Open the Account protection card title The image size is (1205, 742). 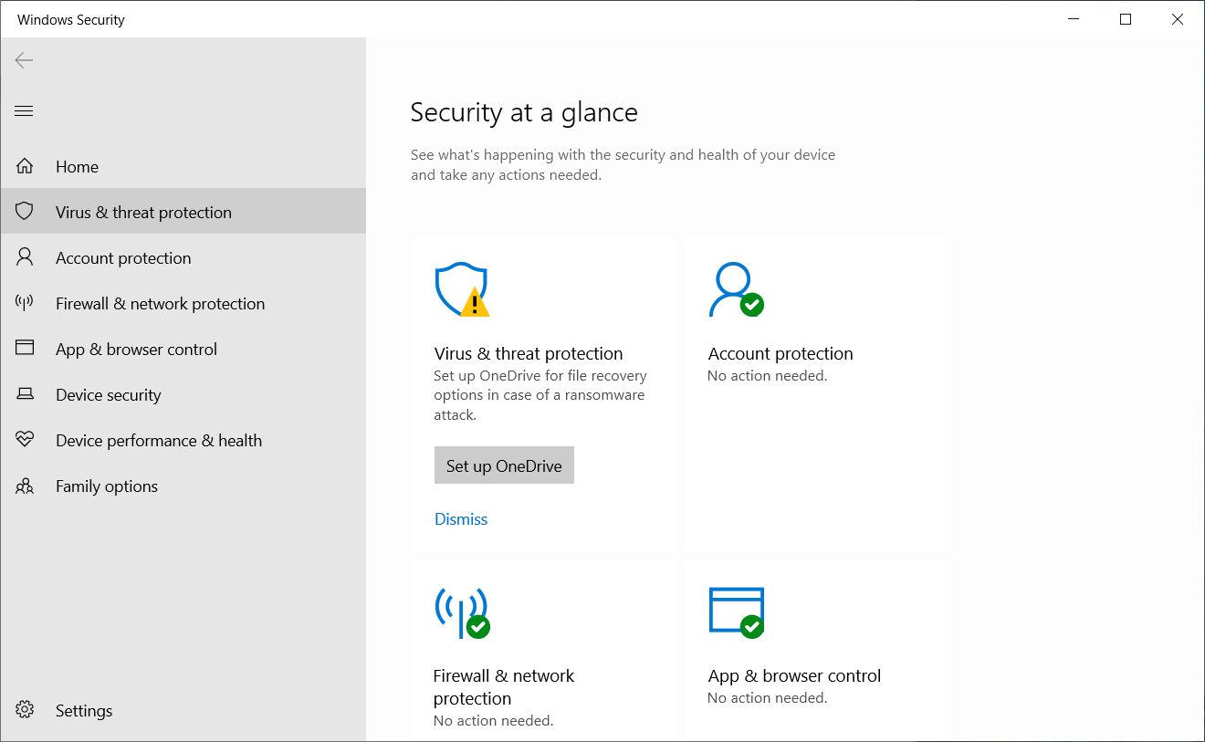point(781,353)
